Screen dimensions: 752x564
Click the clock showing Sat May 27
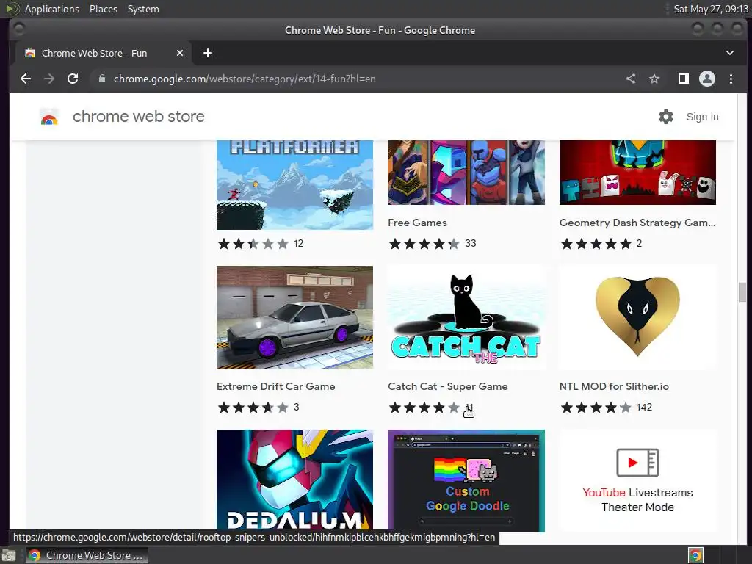[711, 9]
